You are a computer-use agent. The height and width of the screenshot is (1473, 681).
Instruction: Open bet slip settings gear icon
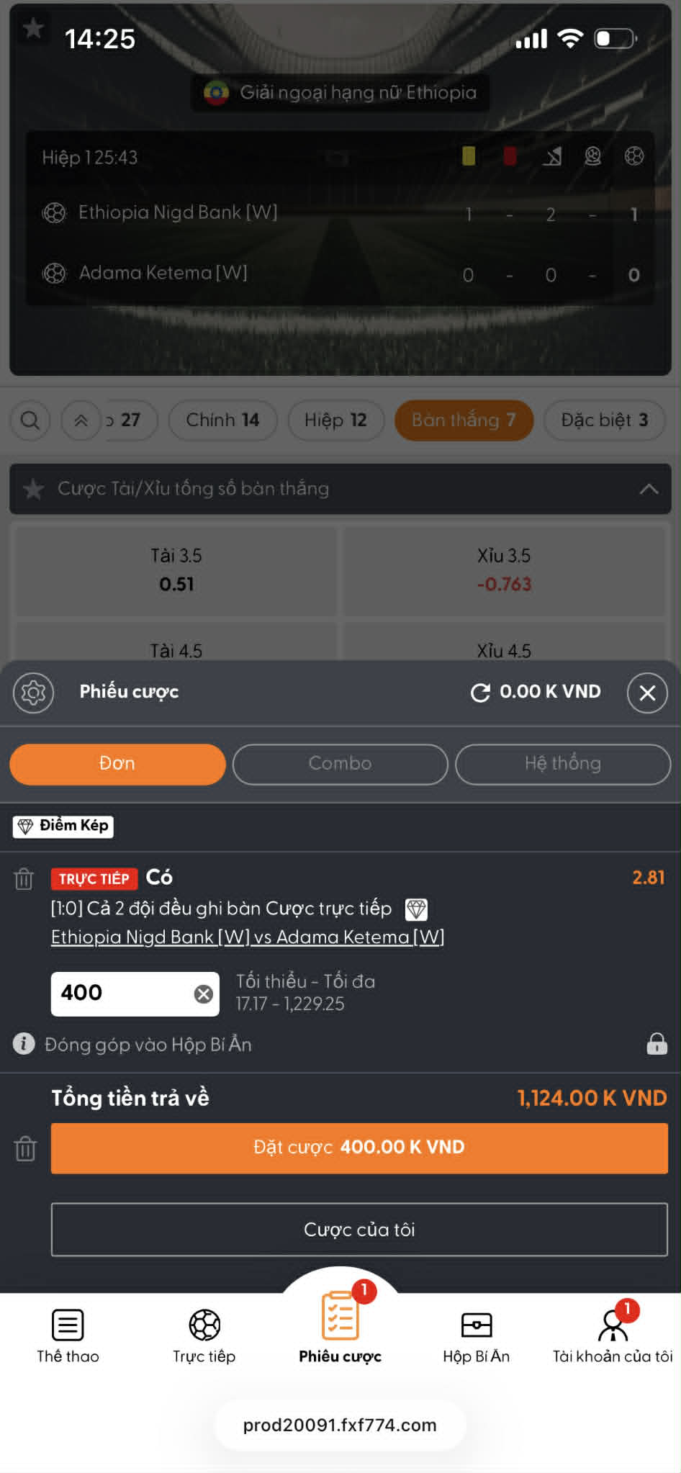pos(33,693)
